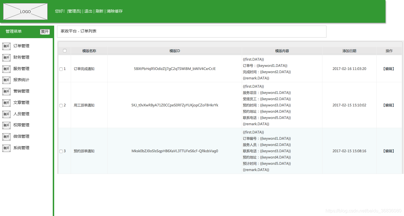Click 受理员工：{{keyword2.DATA}} line
Viewport: 404px width, 216px height.
click(x=267, y=99)
